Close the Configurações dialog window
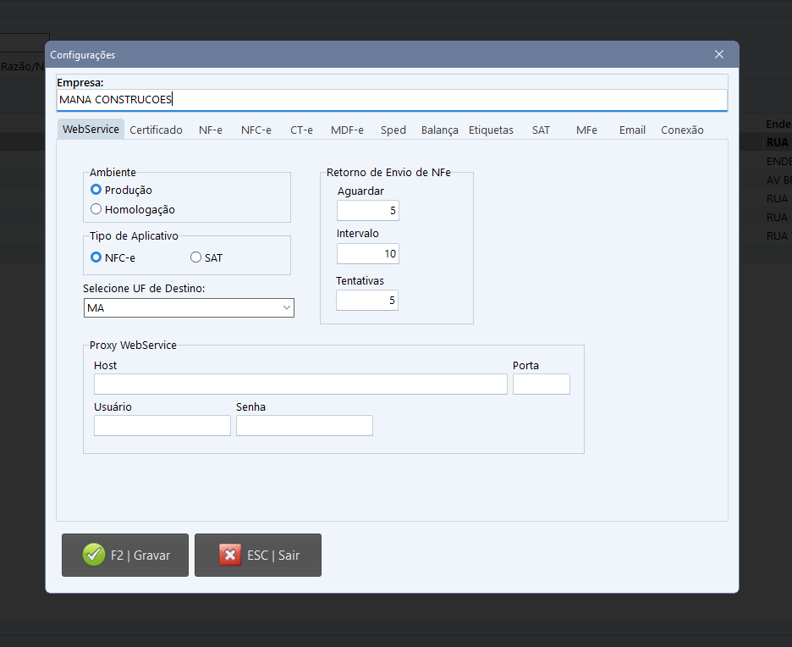The height and width of the screenshot is (647, 792). (718, 54)
